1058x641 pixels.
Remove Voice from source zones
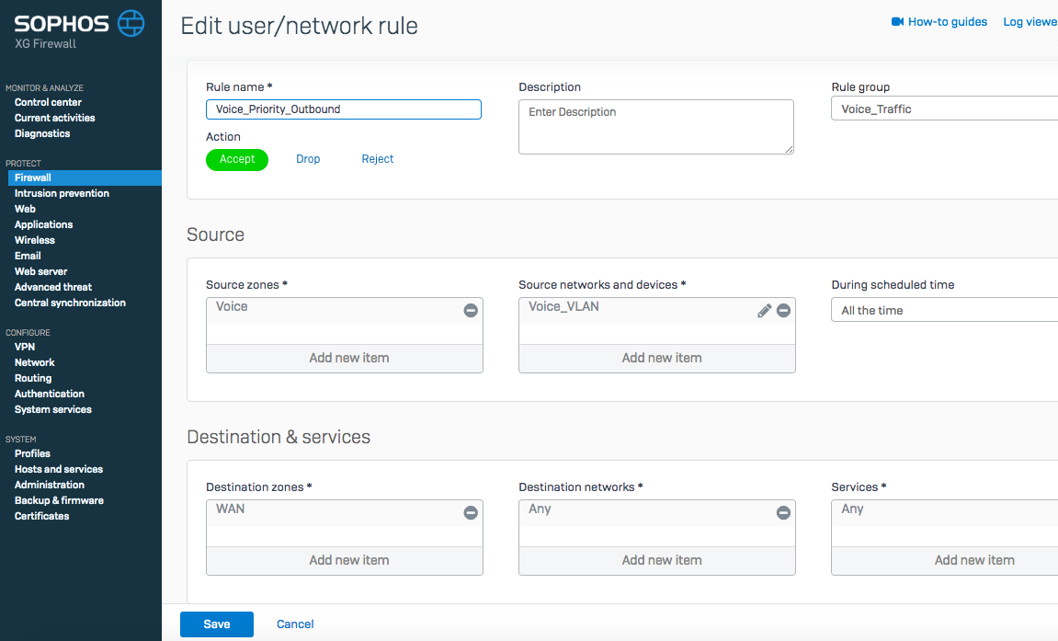click(471, 311)
